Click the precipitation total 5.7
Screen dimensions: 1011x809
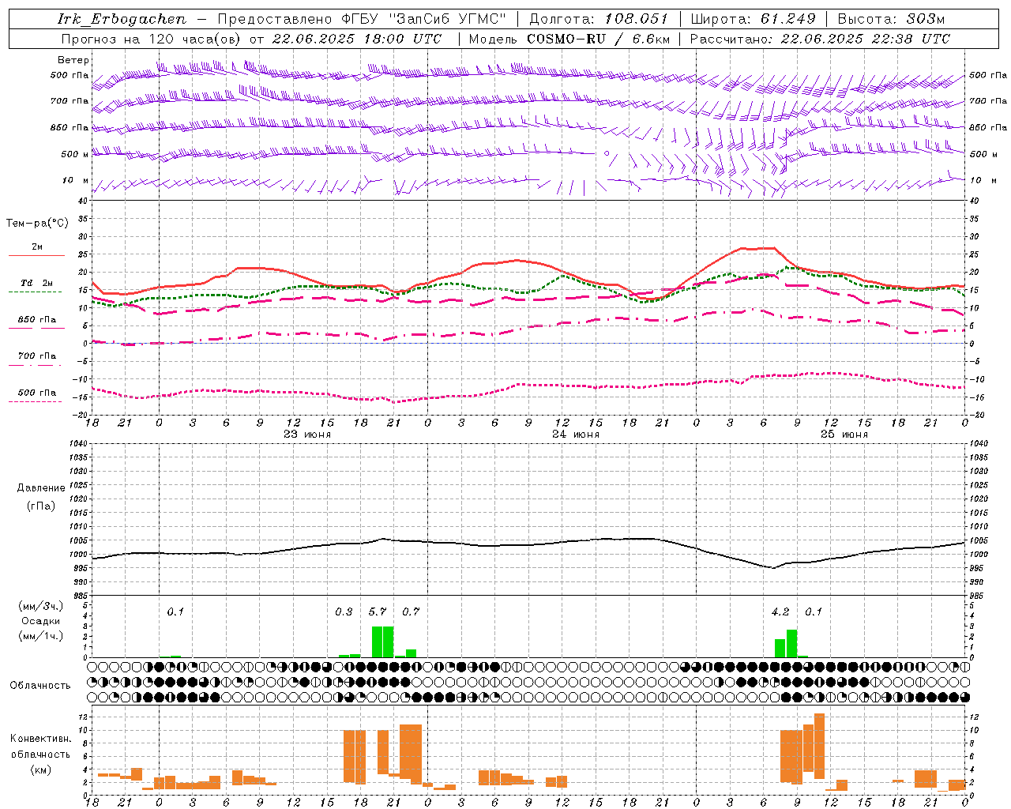[378, 612]
